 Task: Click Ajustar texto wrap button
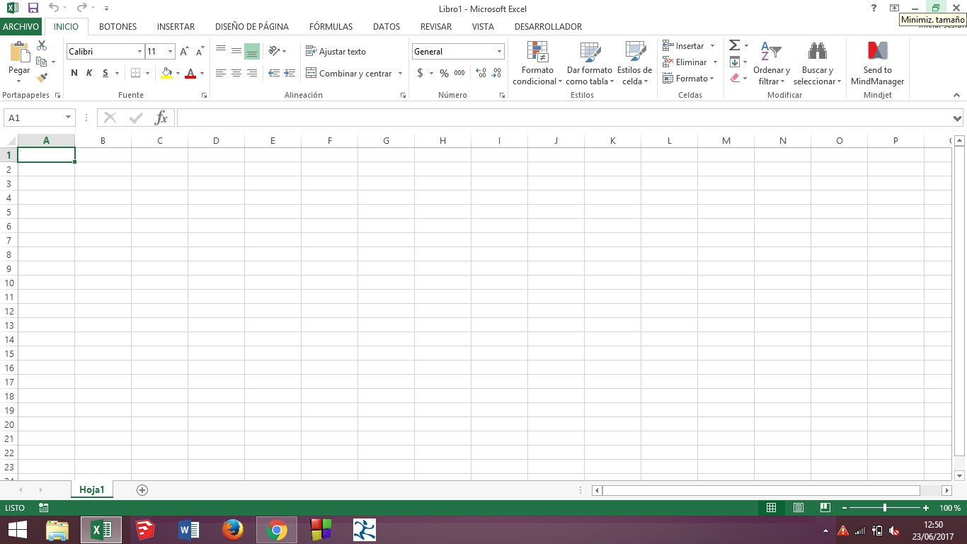click(336, 51)
